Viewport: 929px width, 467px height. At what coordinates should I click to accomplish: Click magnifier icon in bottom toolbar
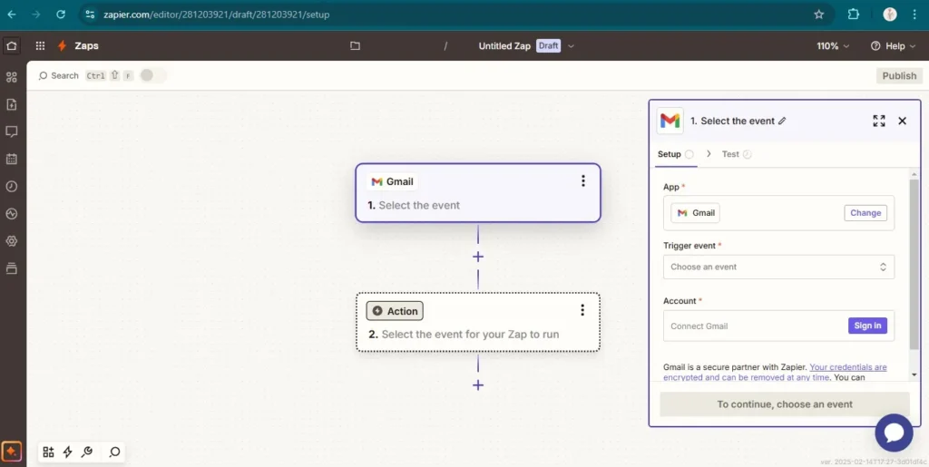click(115, 452)
